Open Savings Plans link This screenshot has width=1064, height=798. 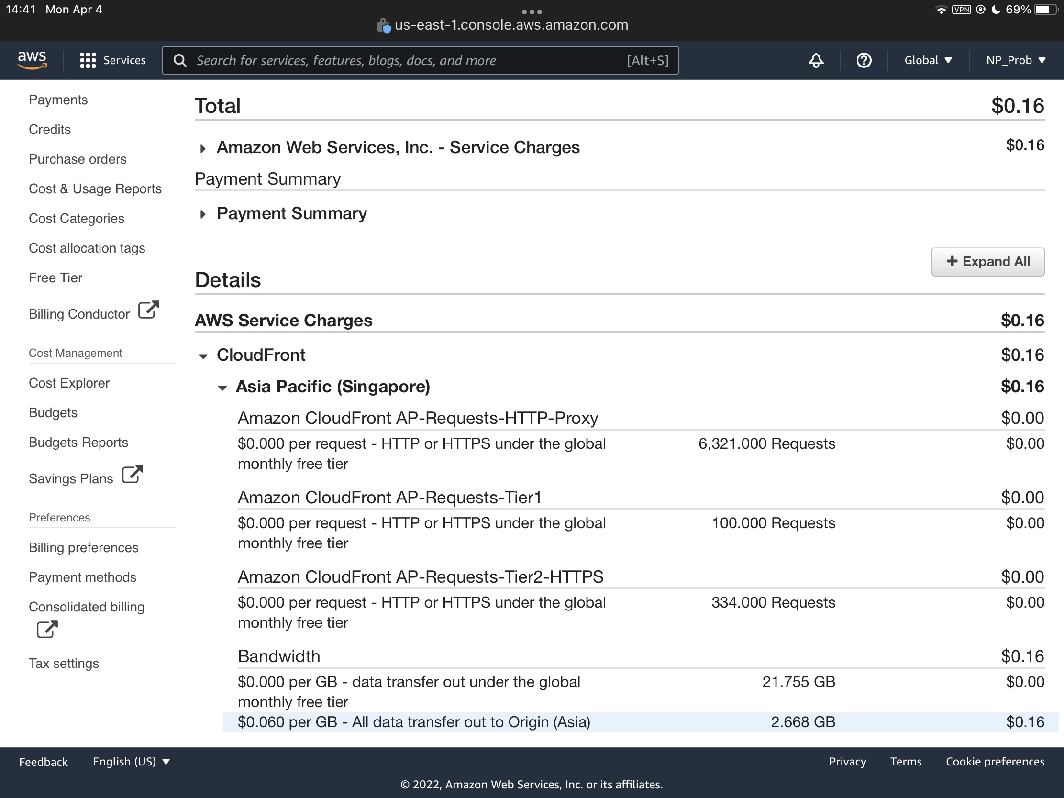pyautogui.click(x=71, y=478)
